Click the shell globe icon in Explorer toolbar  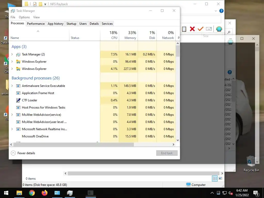(219, 29)
